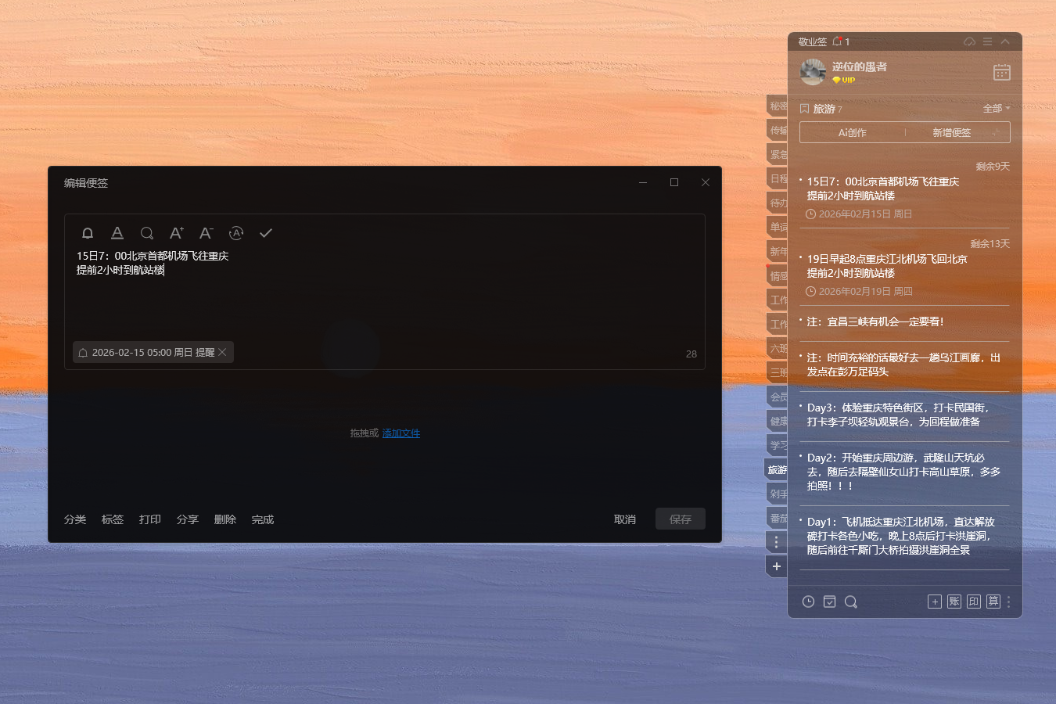Click the cloud sync icon in panel header
Image resolution: width=1056 pixels, height=704 pixels.
pos(969,41)
